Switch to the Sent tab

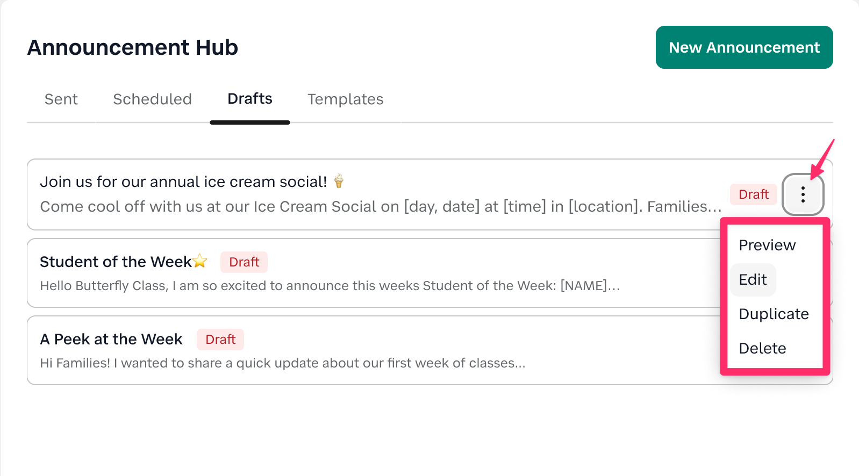pos(61,99)
